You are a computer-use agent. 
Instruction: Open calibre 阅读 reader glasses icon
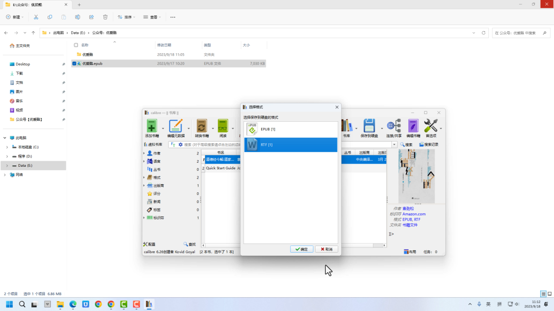[223, 128]
